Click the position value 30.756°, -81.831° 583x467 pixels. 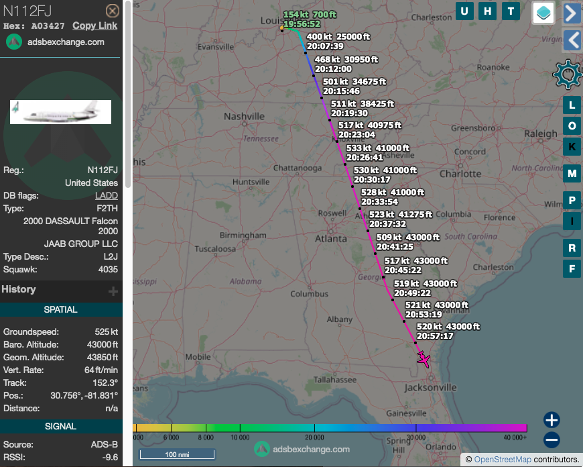click(x=84, y=395)
